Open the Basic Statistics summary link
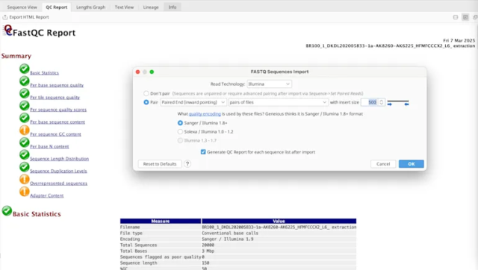478x270 pixels. [x=44, y=73]
